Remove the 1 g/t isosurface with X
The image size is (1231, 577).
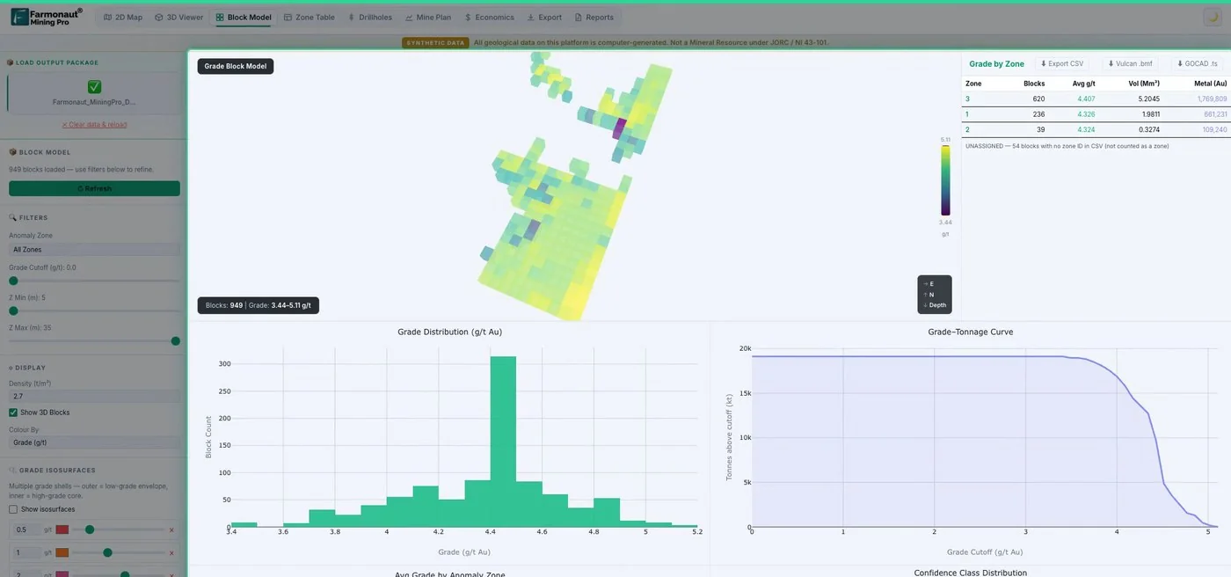tap(171, 552)
